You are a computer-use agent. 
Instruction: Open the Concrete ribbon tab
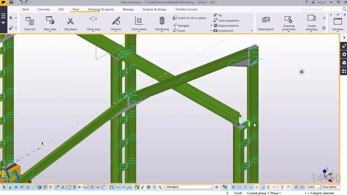click(43, 9)
